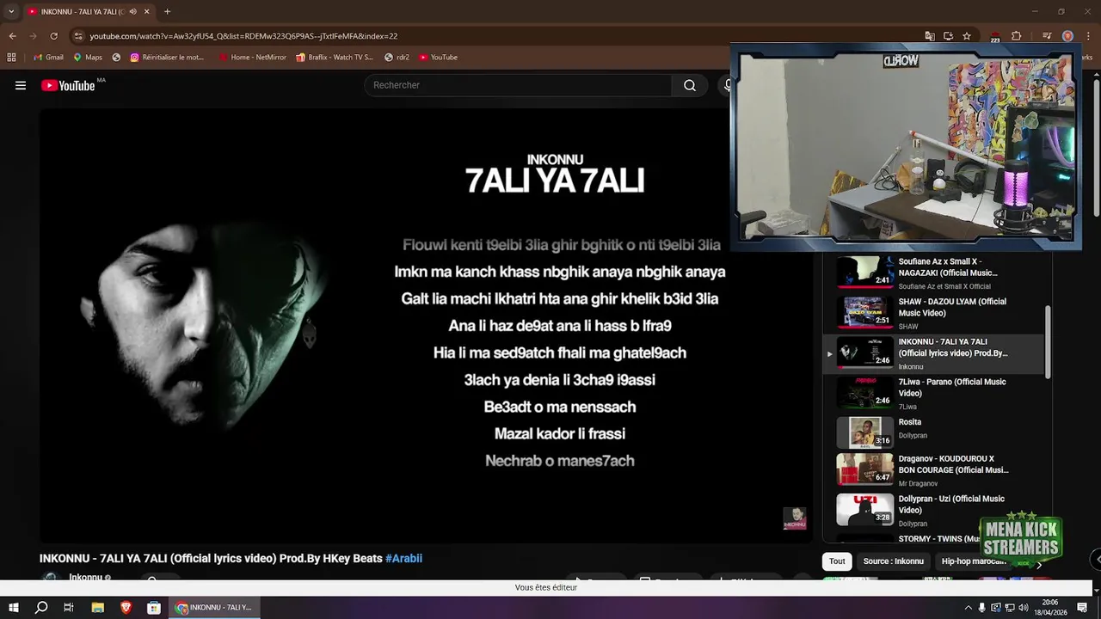Viewport: 1101px width, 619px height.
Task: Open Task View on the taskbar
Action: [69, 608]
